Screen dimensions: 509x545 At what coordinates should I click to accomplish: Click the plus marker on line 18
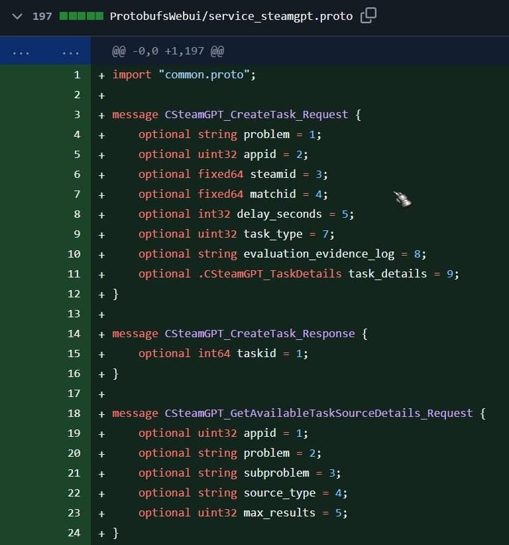tap(101, 414)
